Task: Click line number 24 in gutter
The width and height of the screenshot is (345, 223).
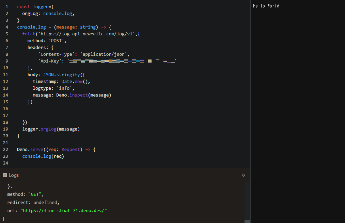Action: tap(5, 163)
